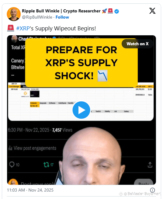163x199 pixels.
Task: Open the tweet info icon
Action: pos(153,190)
